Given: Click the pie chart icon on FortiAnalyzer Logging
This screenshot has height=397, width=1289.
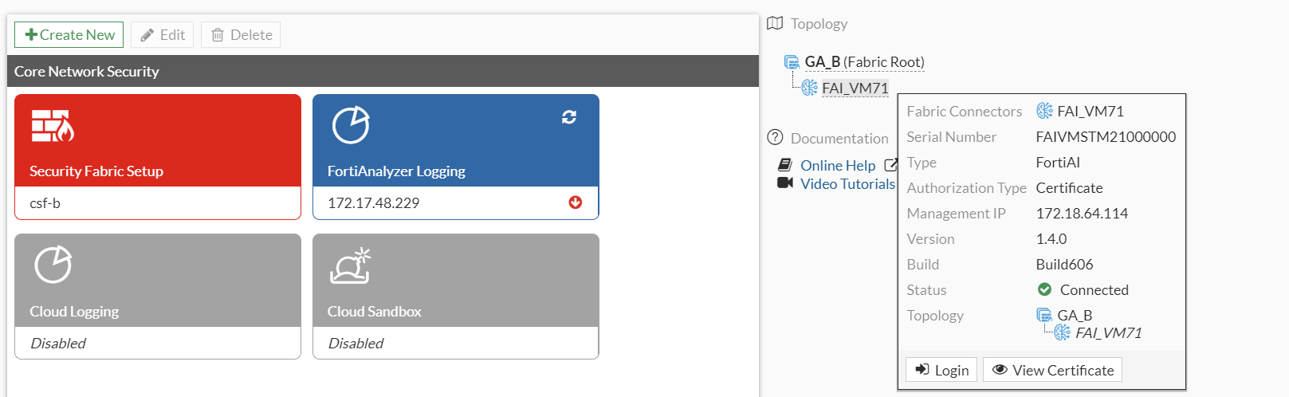Looking at the screenshot, I should point(351,125).
